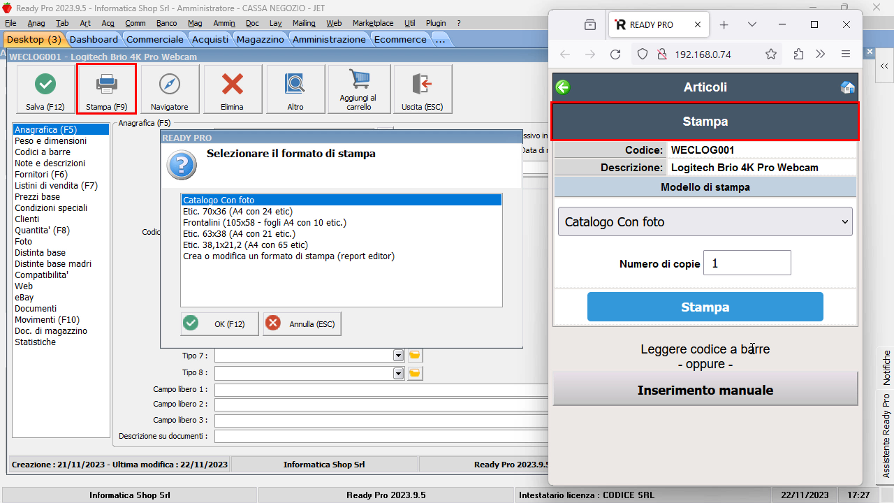
Task: Click the home icon in Articoli header
Action: point(847,87)
